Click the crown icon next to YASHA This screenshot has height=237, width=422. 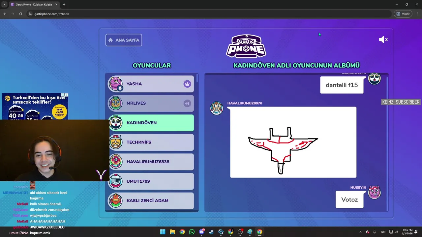(x=187, y=84)
